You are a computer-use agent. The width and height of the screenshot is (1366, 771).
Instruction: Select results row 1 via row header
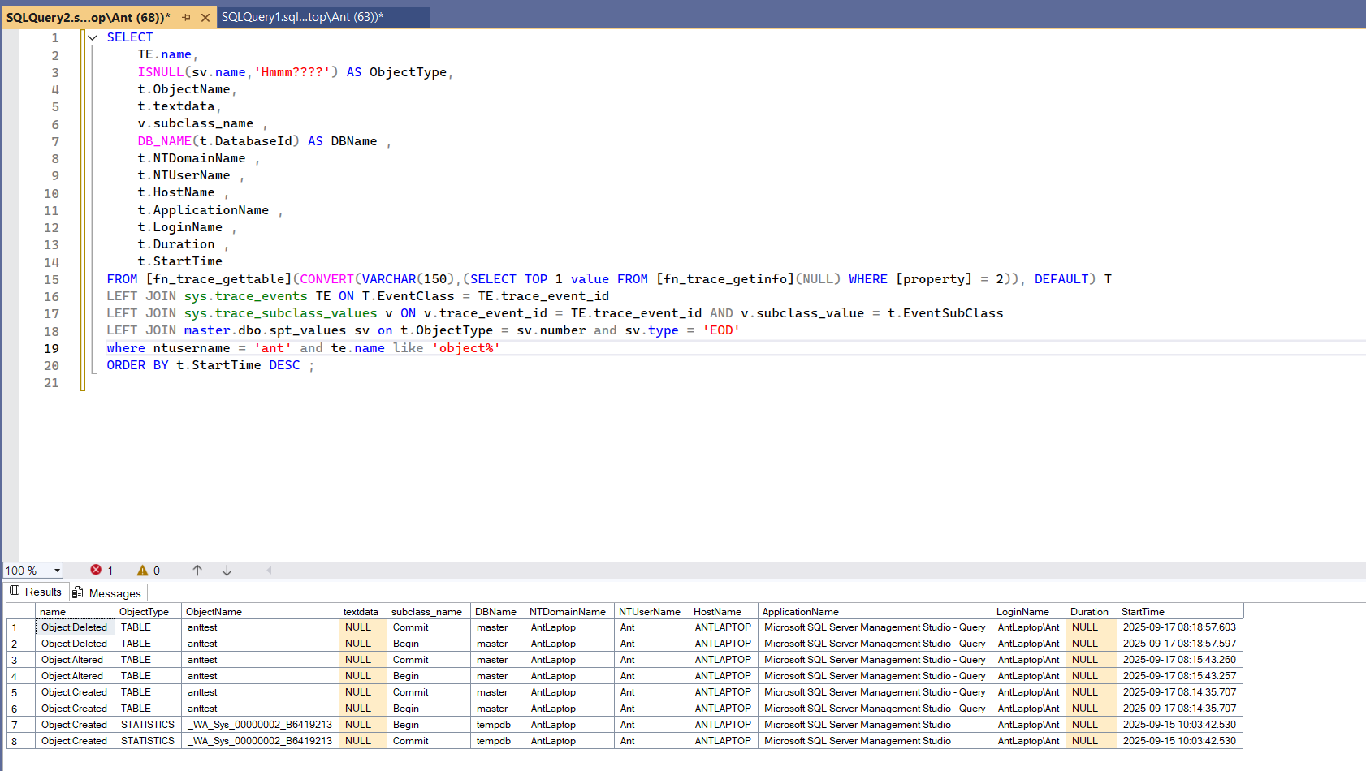point(20,627)
